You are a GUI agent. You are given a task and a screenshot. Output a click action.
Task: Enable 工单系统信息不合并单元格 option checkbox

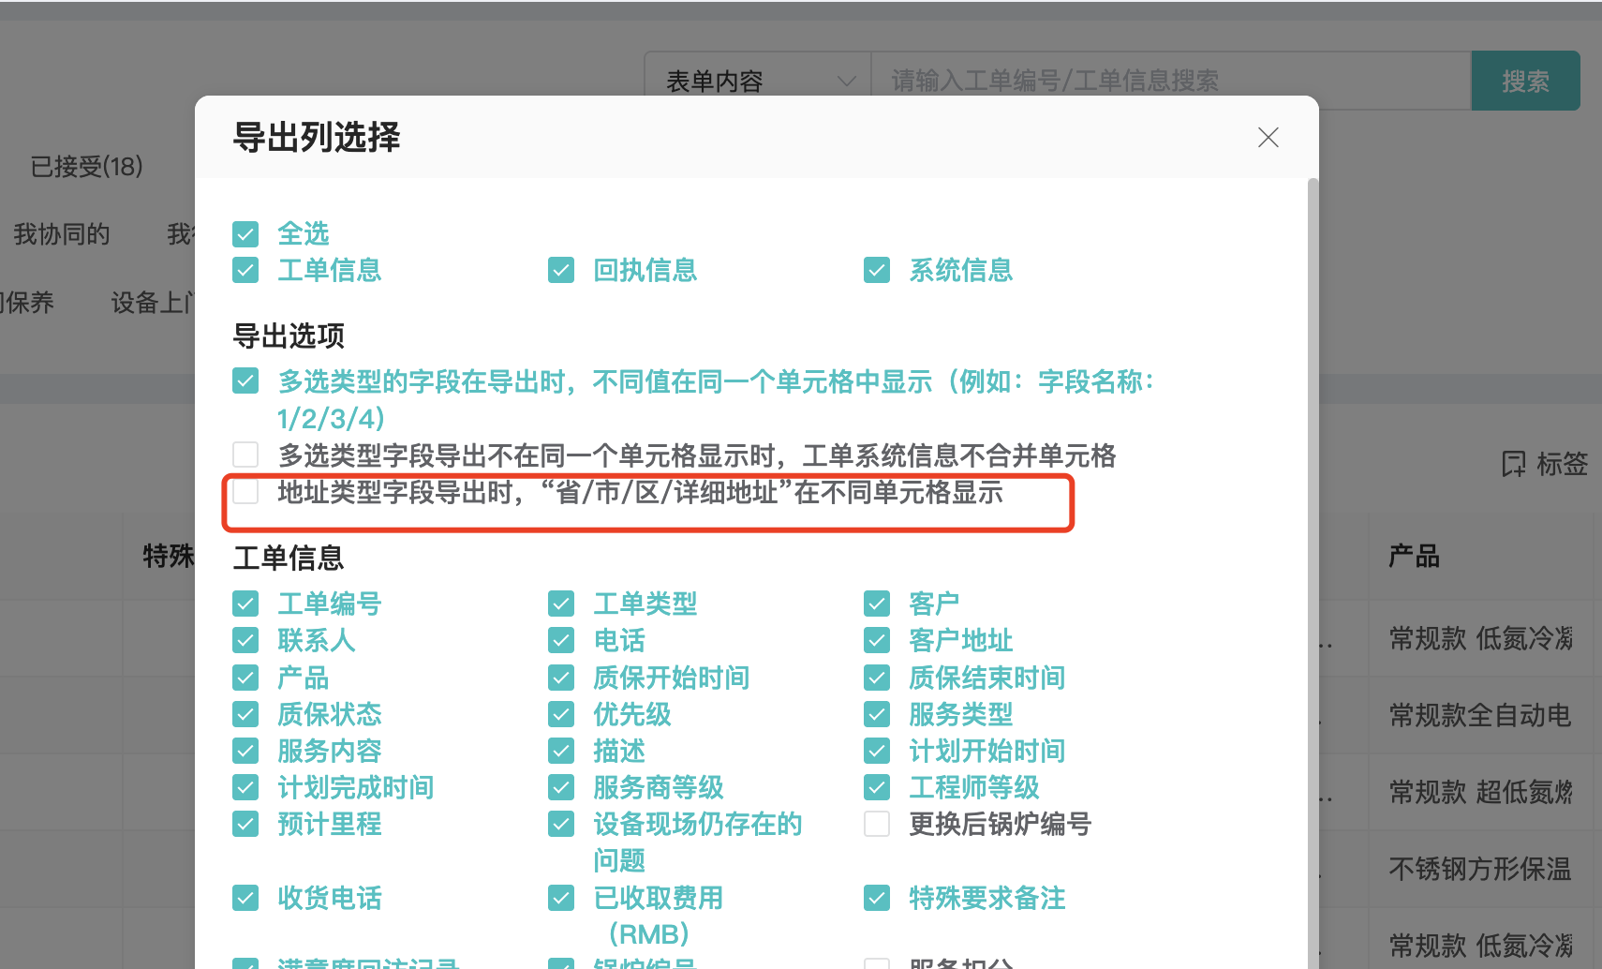click(x=245, y=455)
